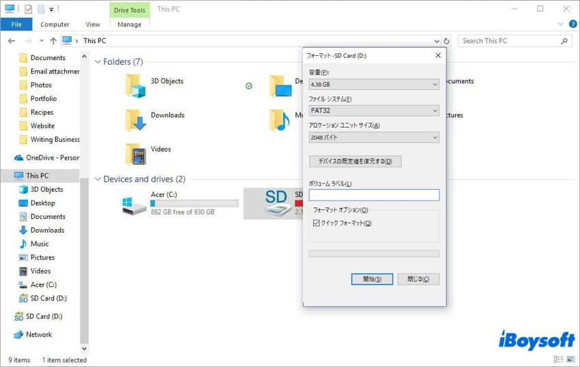Click the sidebar scroll up arrow
The height and width of the screenshot is (367, 580).
point(85,56)
